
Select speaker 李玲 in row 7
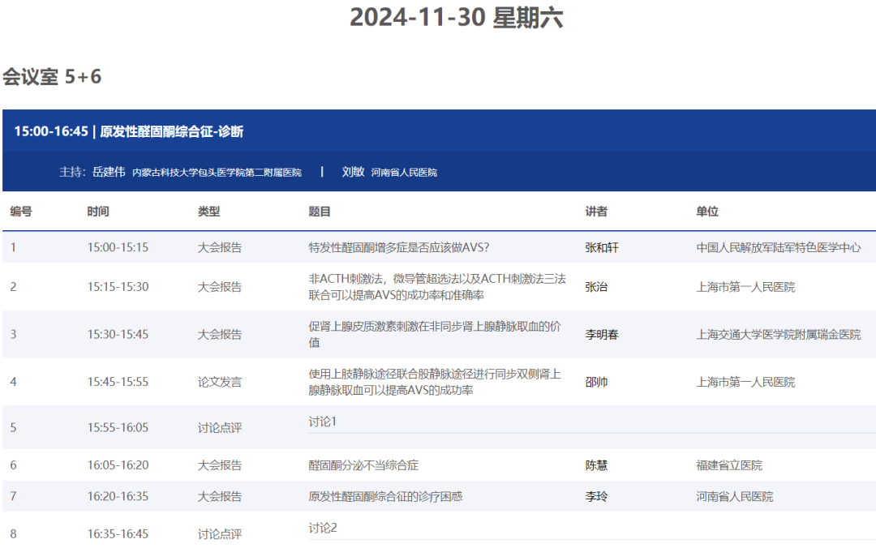point(596,496)
